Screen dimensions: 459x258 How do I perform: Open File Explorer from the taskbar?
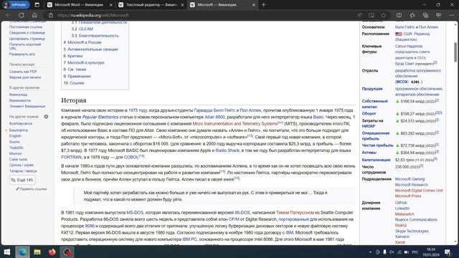[x=37, y=252]
